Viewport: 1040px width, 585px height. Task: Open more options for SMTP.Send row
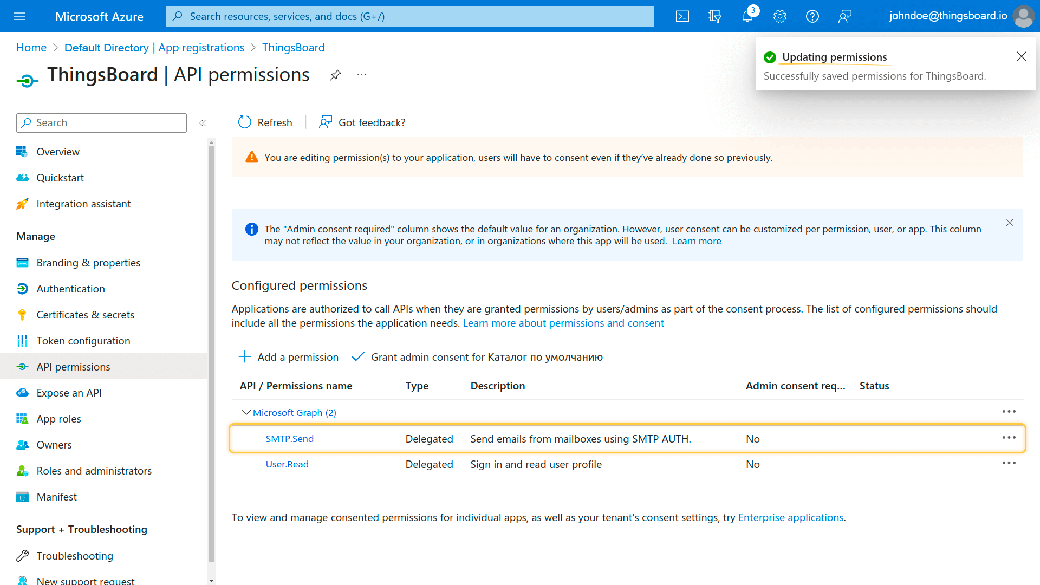(1009, 438)
